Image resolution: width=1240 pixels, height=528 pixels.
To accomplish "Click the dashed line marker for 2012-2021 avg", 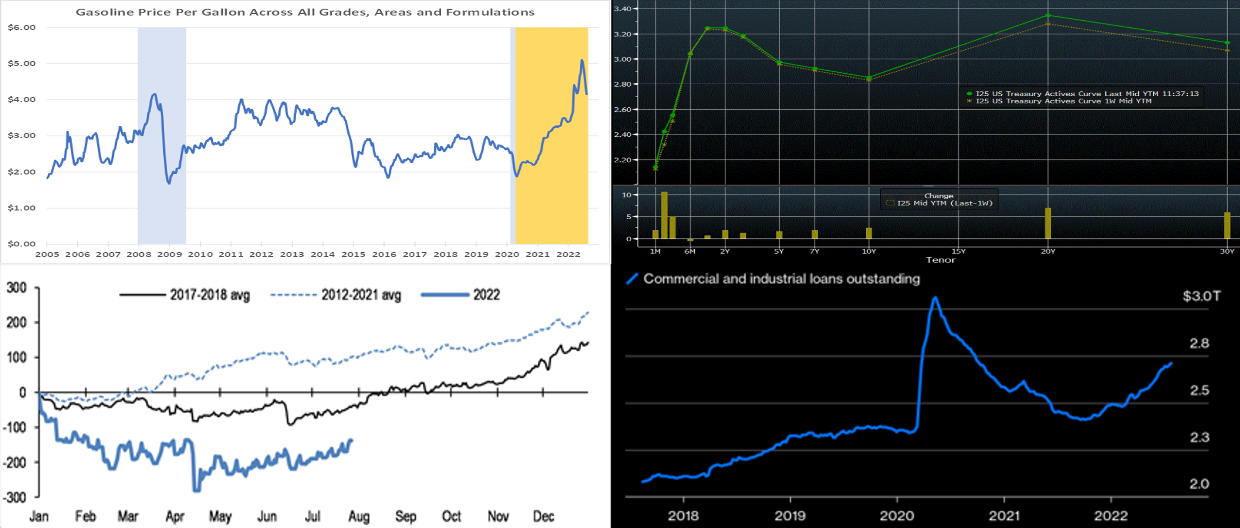I will [294, 294].
